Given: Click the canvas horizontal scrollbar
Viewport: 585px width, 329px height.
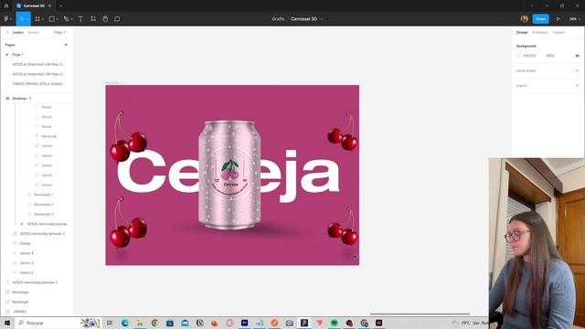Looking at the screenshot, I should coord(420,314).
